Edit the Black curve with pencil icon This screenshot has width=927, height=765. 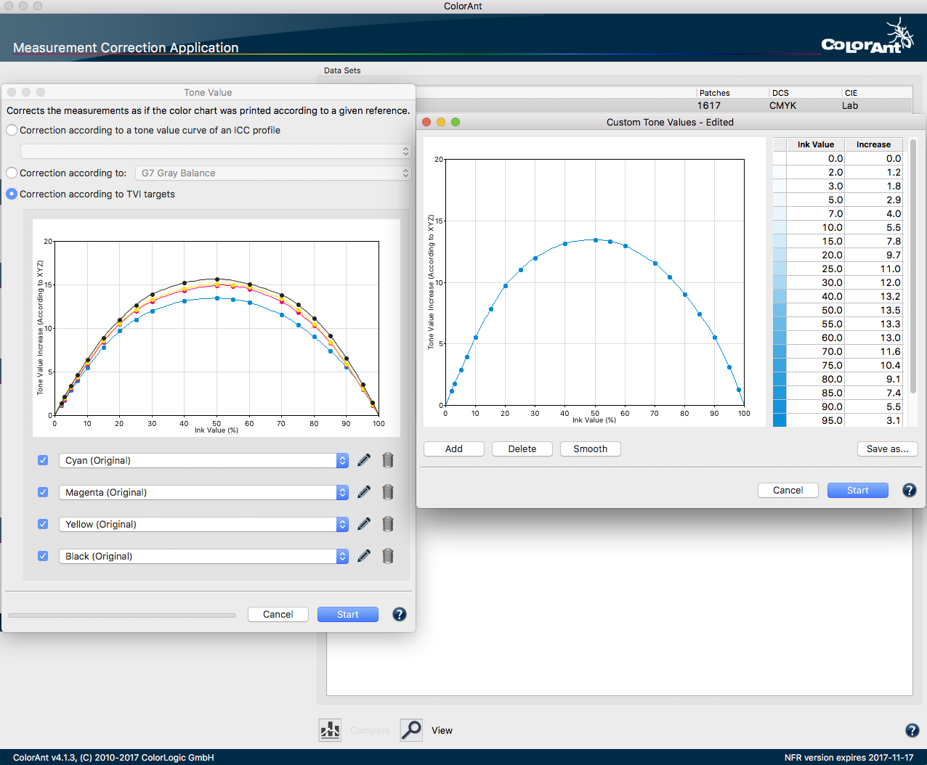364,556
